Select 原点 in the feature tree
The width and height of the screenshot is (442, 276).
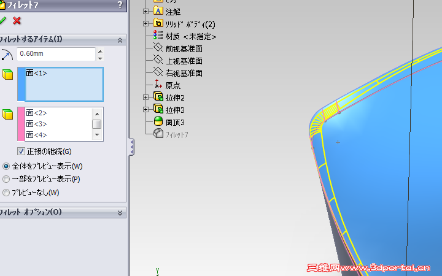[x=173, y=85]
